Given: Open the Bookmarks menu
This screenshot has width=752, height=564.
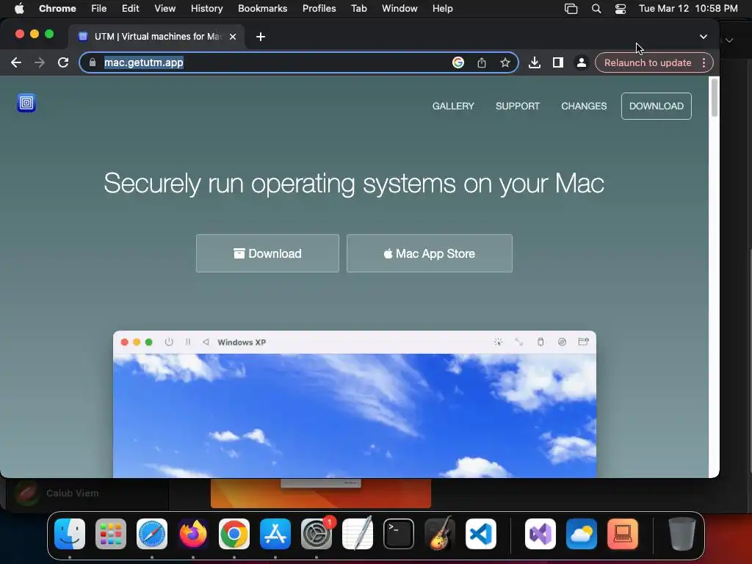Looking at the screenshot, I should 263,9.
